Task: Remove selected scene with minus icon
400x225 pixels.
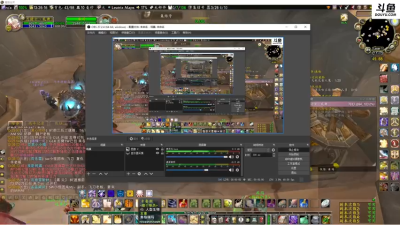Action: 94,173
